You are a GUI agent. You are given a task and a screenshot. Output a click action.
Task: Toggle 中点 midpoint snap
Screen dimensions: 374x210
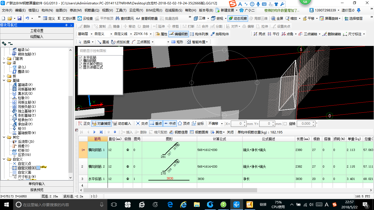[169, 124]
